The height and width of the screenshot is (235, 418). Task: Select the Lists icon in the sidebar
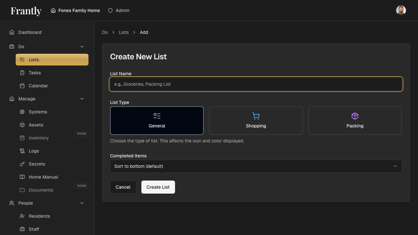(22, 60)
